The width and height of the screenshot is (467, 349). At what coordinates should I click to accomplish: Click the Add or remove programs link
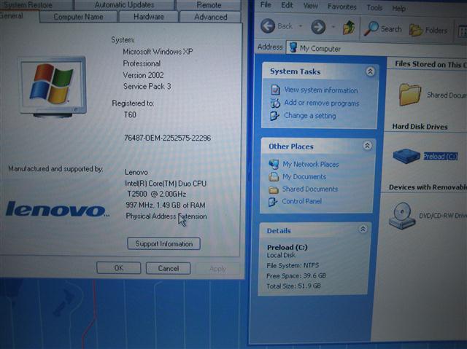pos(321,103)
